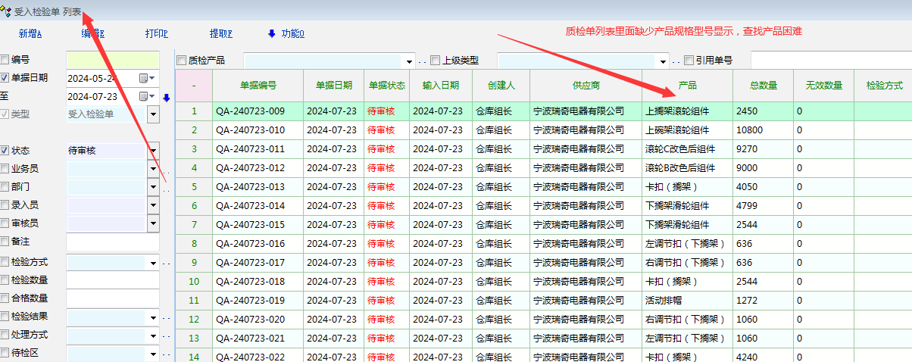Expand the 状态 dropdown showing 待审核
The height and width of the screenshot is (362, 912).
pyautogui.click(x=153, y=151)
